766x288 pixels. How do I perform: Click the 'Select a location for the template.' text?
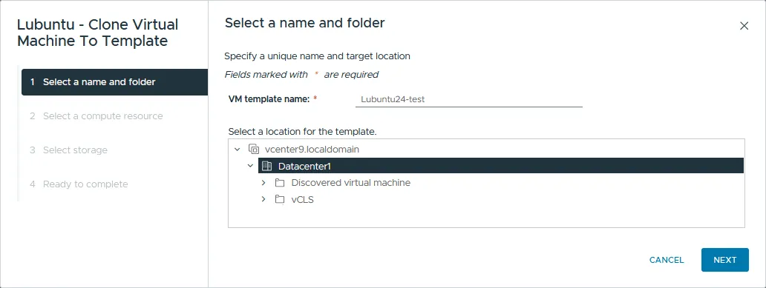click(302, 132)
